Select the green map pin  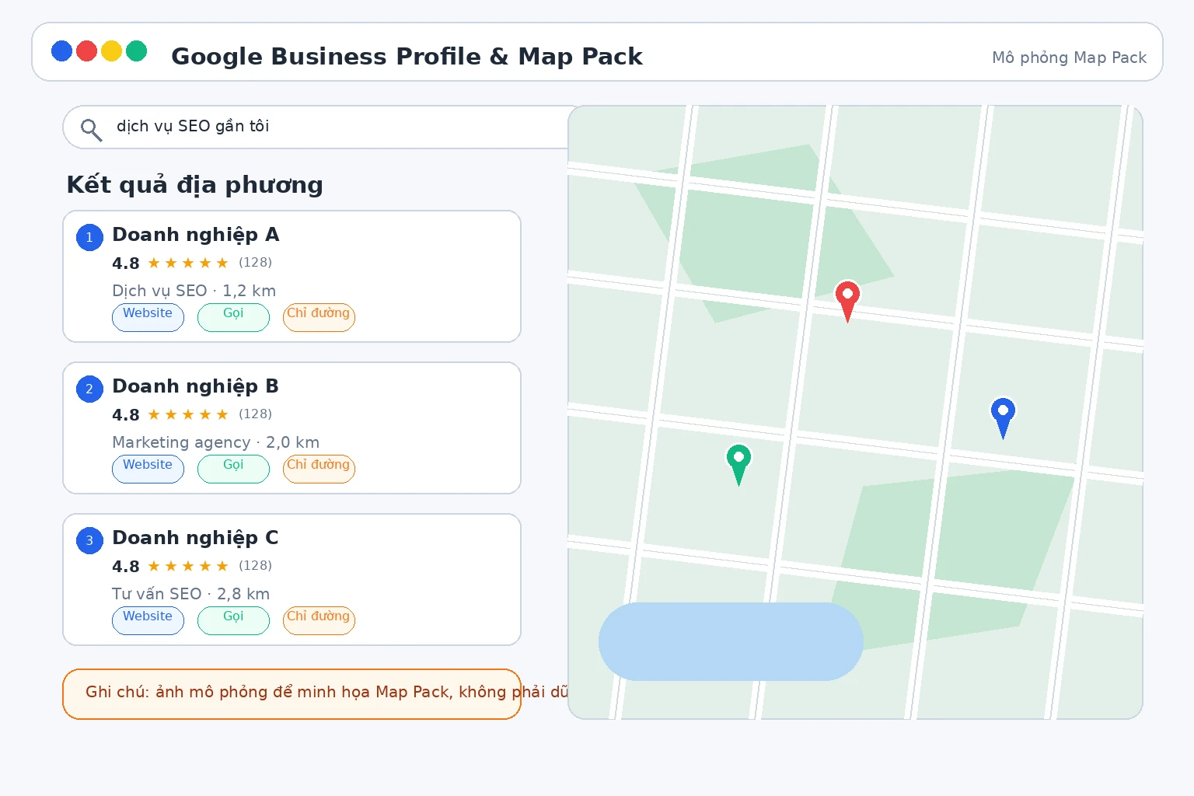coord(738,464)
